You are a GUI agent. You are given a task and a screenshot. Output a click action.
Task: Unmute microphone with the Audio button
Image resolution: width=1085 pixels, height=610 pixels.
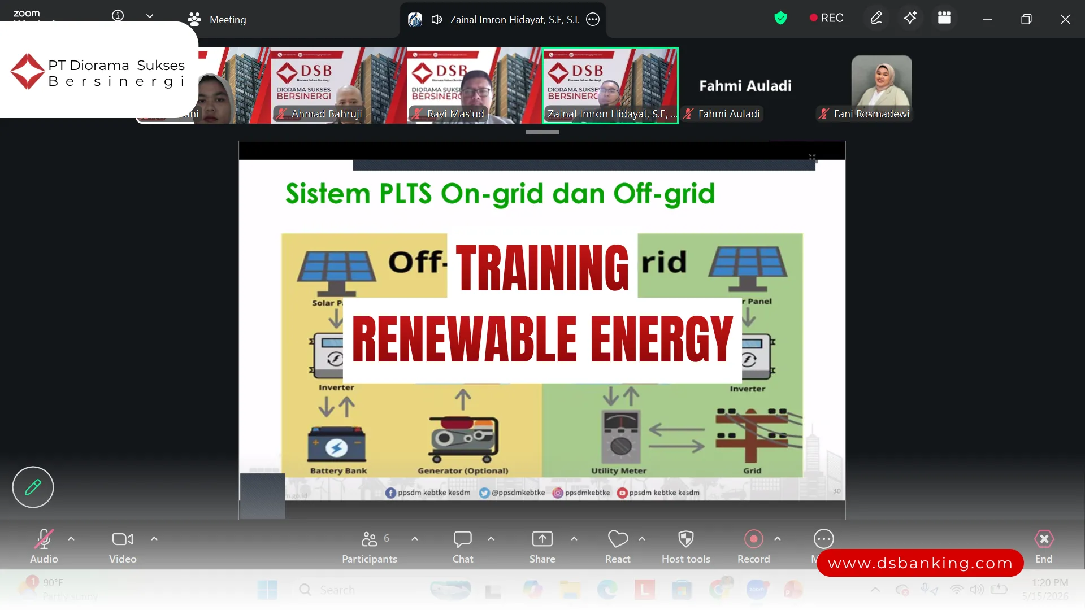(x=44, y=547)
